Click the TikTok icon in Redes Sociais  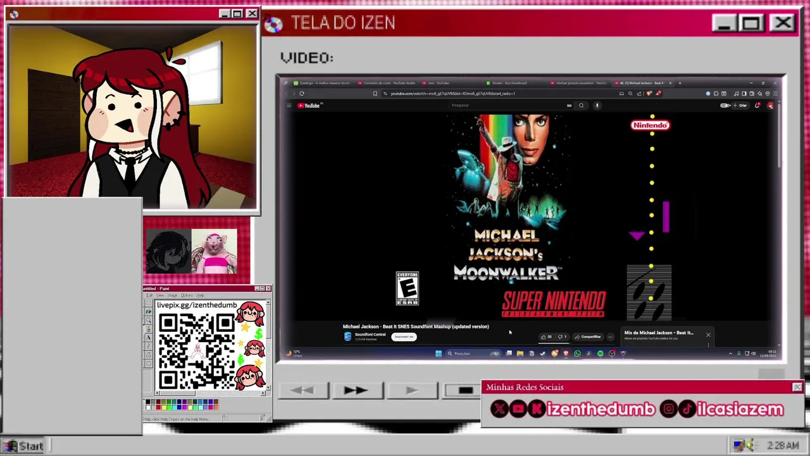687,409
